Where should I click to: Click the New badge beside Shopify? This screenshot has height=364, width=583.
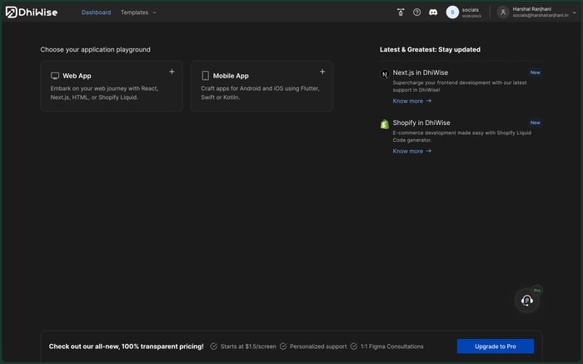pyautogui.click(x=535, y=122)
